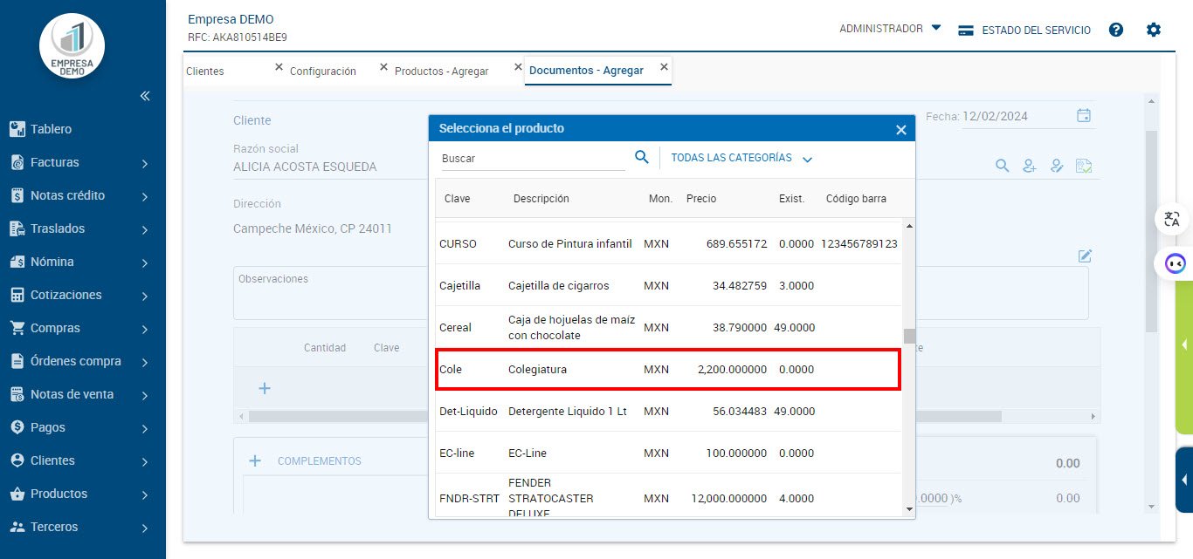Click the ESTADO DEL SERVICIO link

tap(1036, 30)
